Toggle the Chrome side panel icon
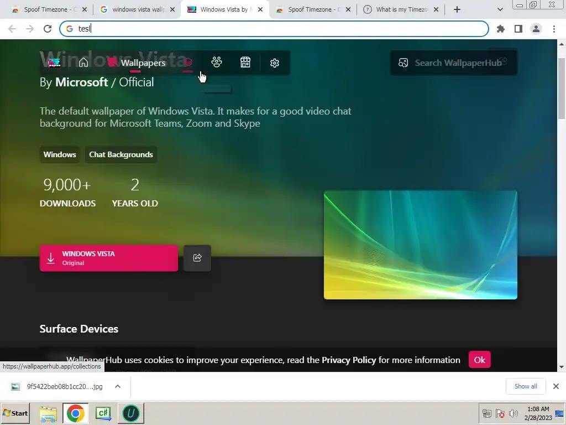The width and height of the screenshot is (566, 425). coord(518,29)
